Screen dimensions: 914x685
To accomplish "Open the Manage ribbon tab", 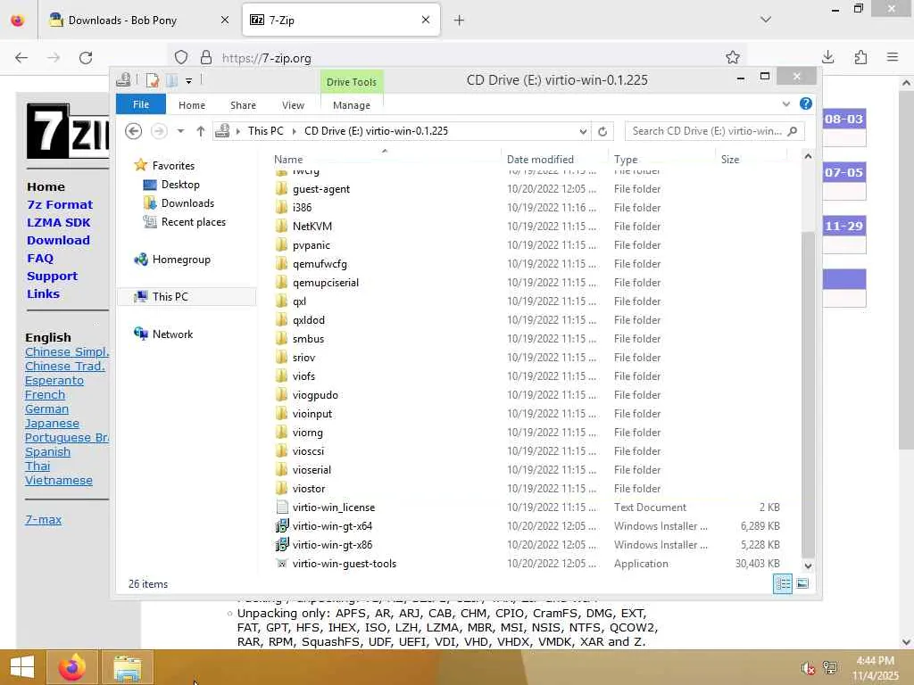I will tap(352, 105).
